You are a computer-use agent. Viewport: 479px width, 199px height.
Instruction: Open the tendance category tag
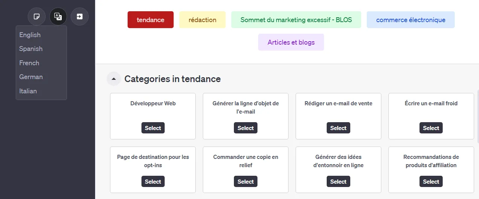coord(150,20)
